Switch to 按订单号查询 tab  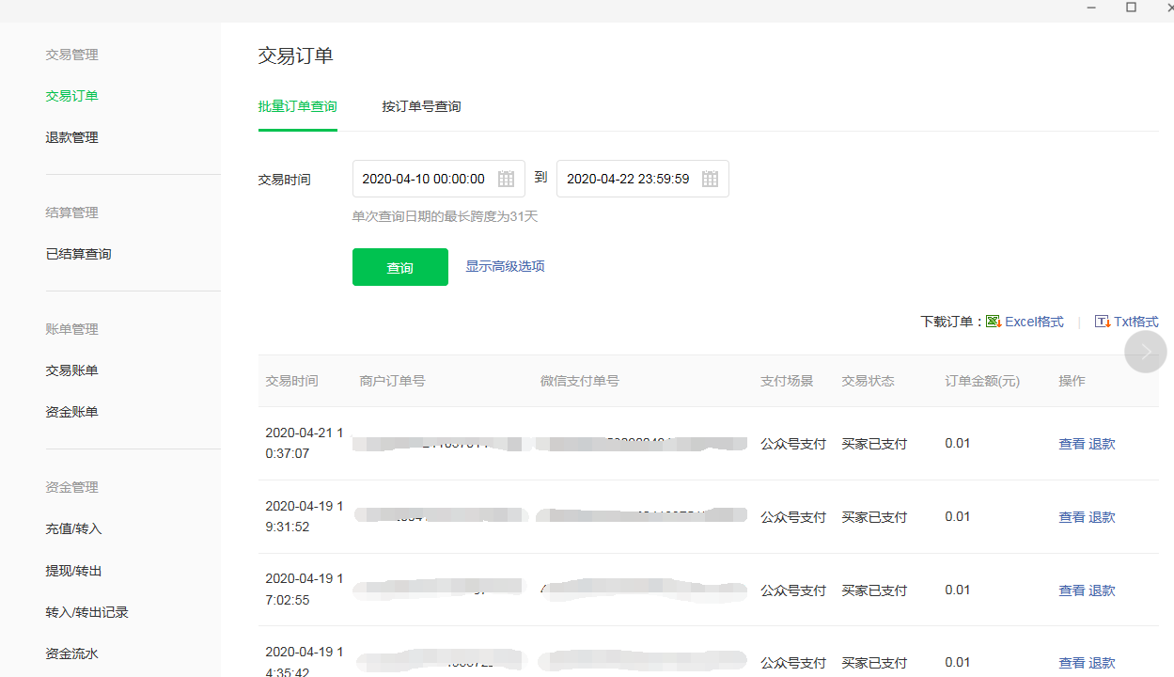[421, 106]
